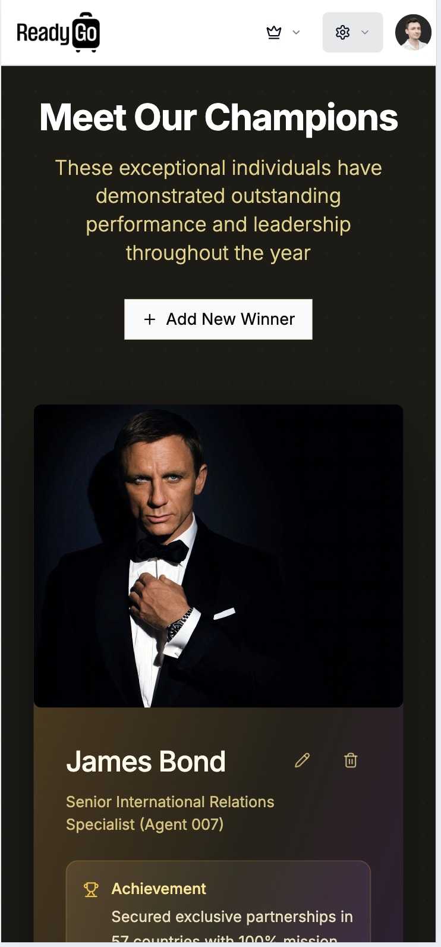
Task: Delete James Bond using the trash icon
Action: click(x=351, y=760)
